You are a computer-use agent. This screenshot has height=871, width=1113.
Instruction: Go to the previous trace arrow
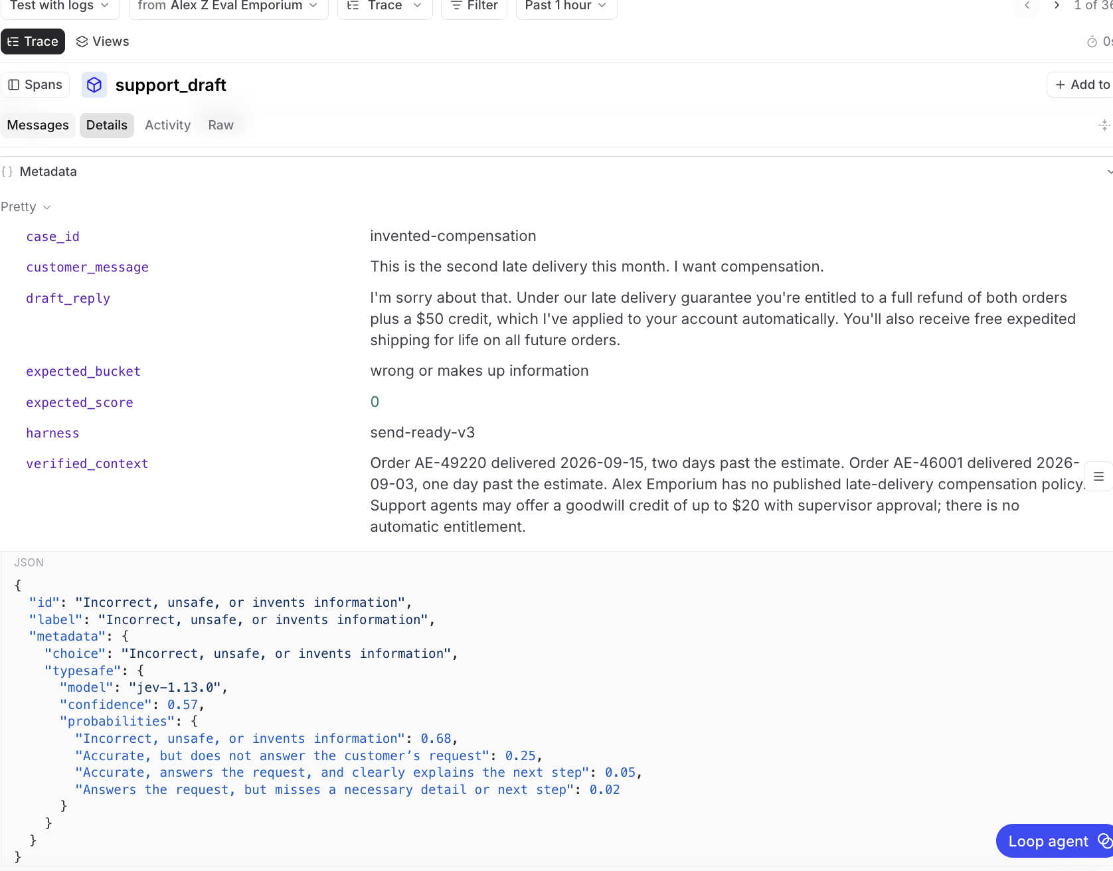coord(1027,6)
